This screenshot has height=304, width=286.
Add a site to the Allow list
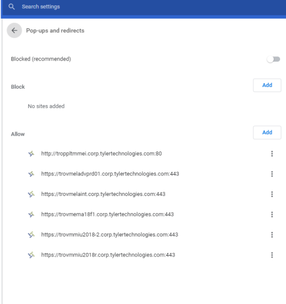click(x=267, y=133)
